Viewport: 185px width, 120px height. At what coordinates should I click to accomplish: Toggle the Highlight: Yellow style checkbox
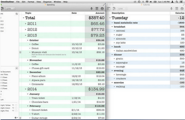pos(16,105)
